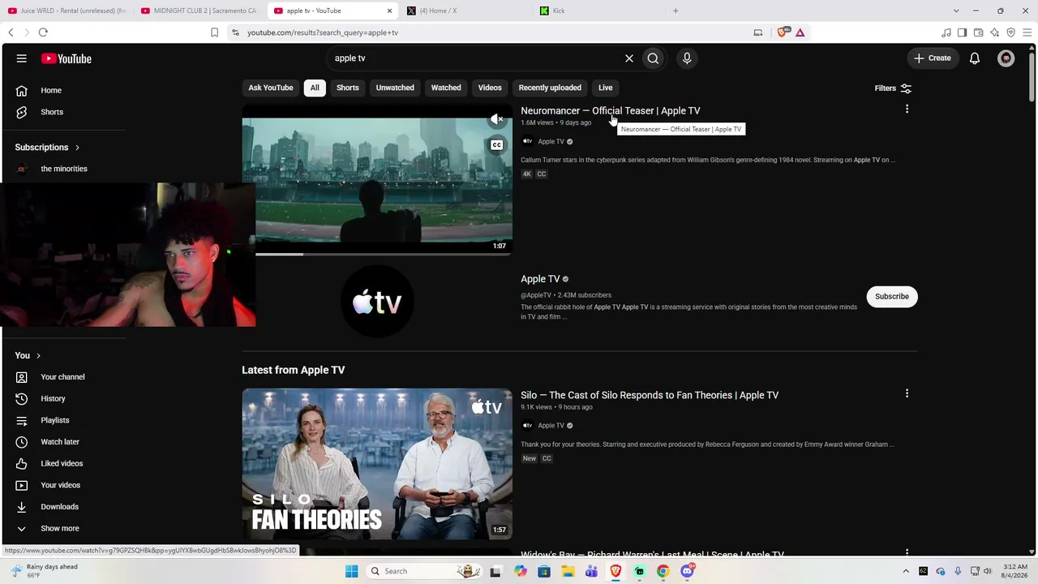Open the minorities subscription channel

(x=63, y=169)
